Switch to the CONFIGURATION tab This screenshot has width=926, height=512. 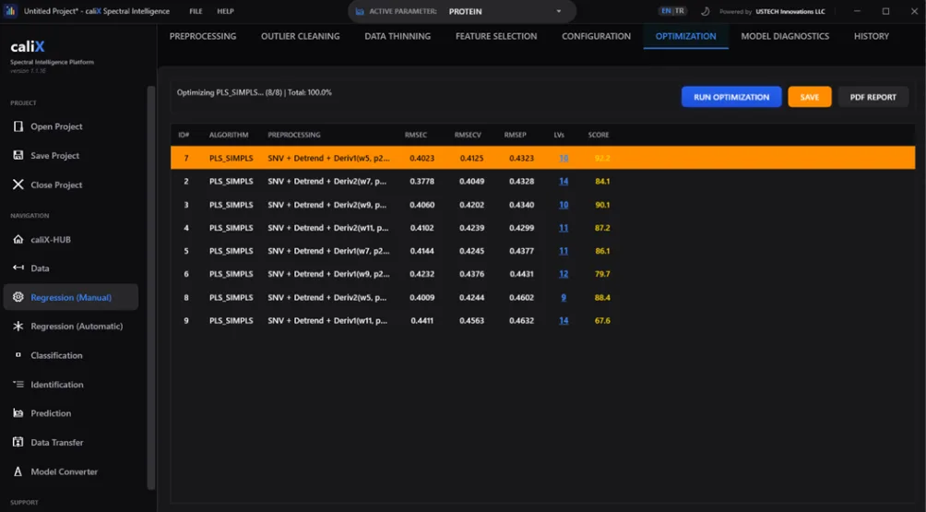596,36
